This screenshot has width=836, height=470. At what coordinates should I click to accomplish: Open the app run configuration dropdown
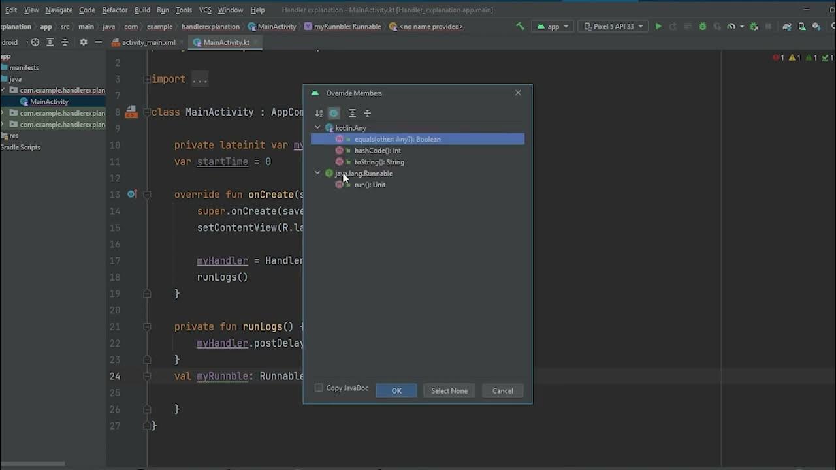click(553, 27)
